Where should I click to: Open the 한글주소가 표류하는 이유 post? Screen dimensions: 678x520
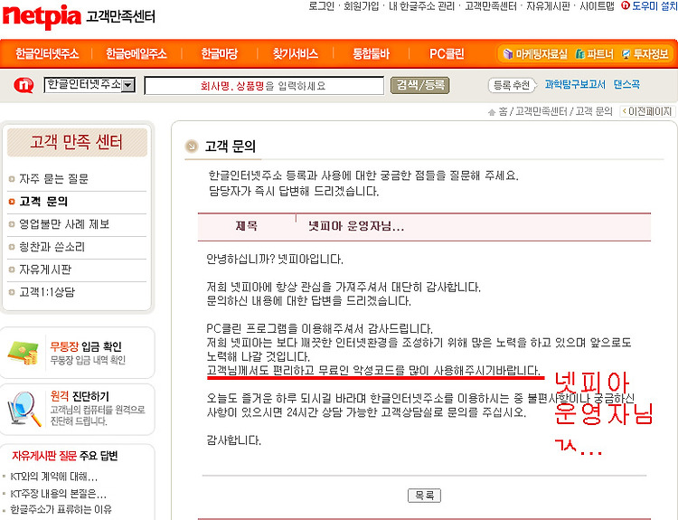[61, 509]
